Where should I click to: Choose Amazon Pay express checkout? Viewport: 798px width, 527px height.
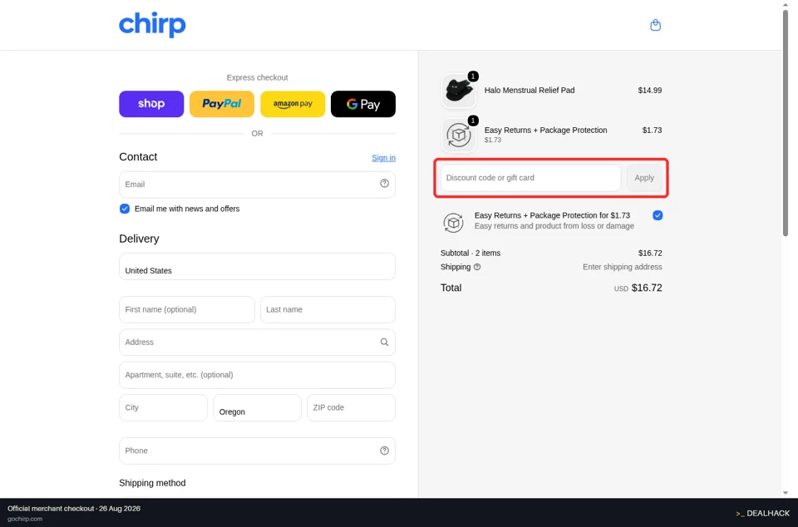(293, 104)
